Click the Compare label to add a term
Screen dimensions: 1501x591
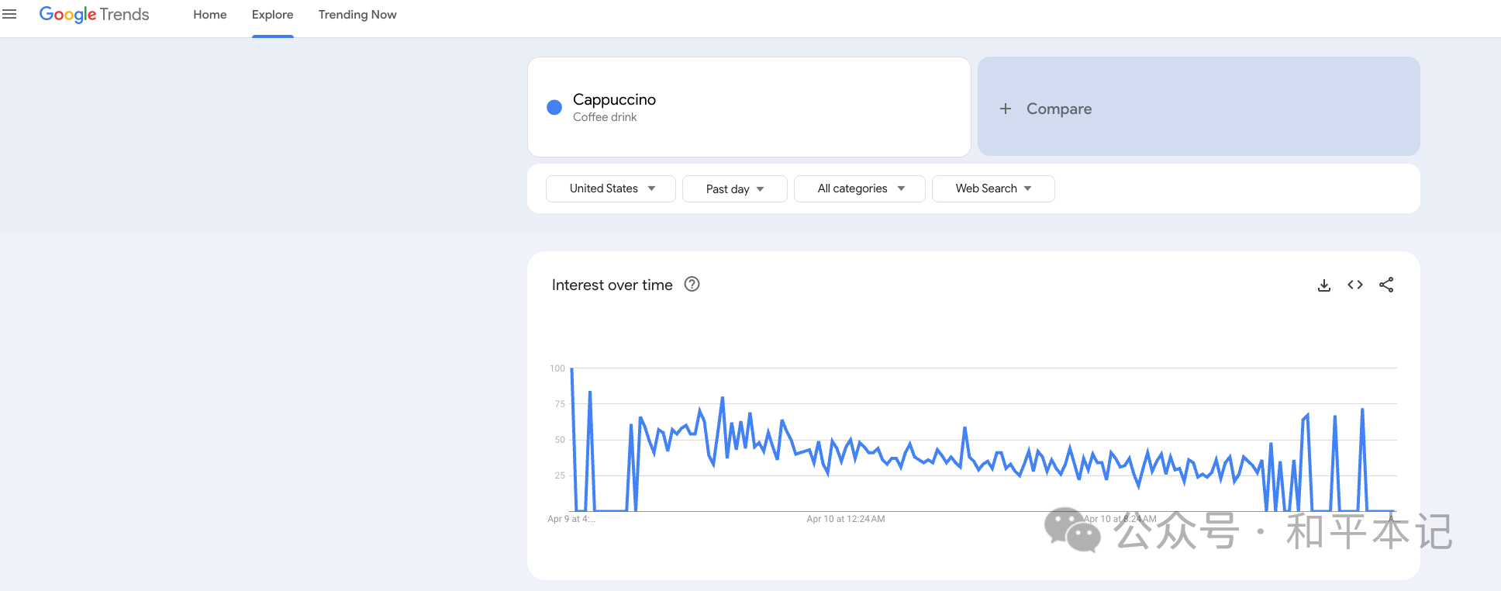(x=1059, y=109)
